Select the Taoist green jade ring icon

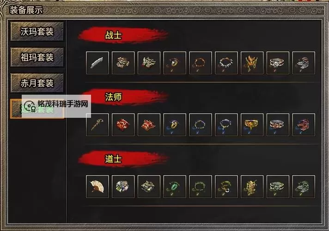175,187
